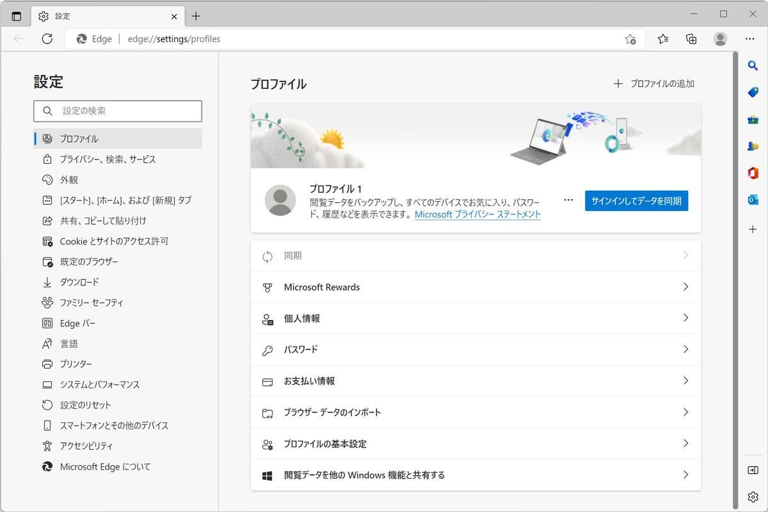Click the address bar URL edge://settings/profiles
Image resolution: width=768 pixels, height=512 pixels.
[173, 39]
